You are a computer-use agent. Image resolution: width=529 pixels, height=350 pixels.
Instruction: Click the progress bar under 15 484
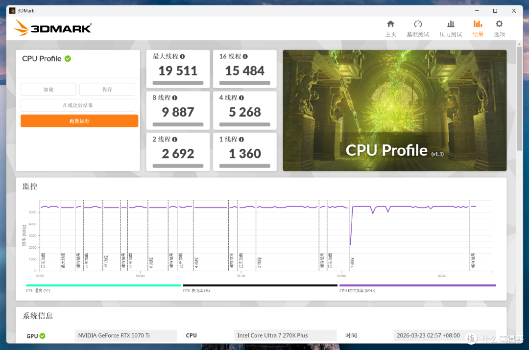(244, 83)
